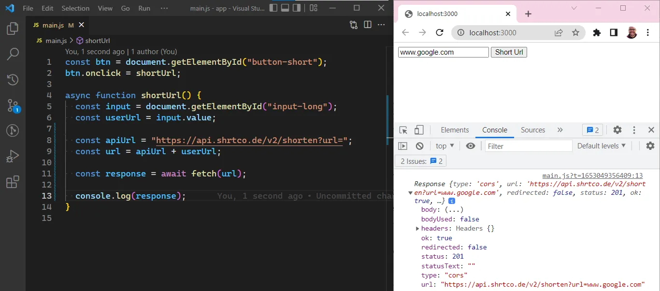Screen dimensions: 660x291
Task: Click the console Filter input field
Action: pyautogui.click(x=529, y=146)
